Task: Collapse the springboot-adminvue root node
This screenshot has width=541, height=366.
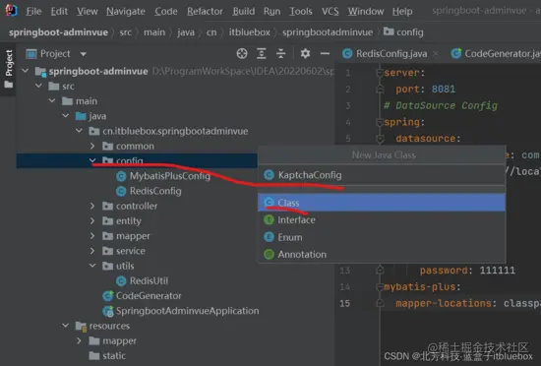Action: pyautogui.click(x=26, y=71)
